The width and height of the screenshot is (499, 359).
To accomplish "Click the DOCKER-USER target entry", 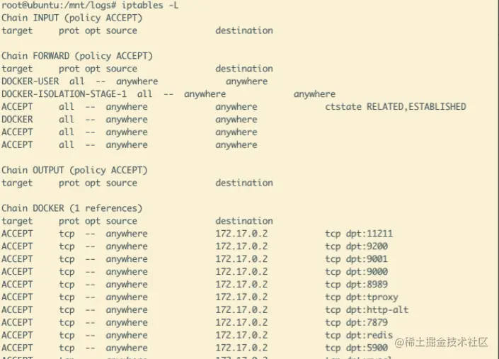I will coord(30,81).
